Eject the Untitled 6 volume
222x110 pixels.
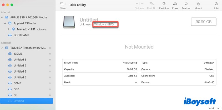point(50,77)
